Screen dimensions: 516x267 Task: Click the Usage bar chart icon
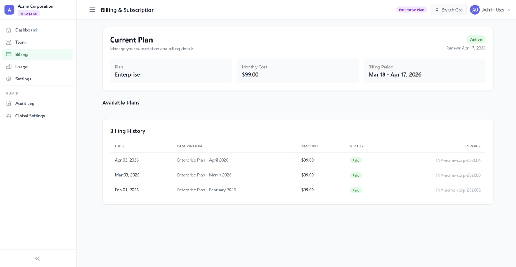point(9,67)
